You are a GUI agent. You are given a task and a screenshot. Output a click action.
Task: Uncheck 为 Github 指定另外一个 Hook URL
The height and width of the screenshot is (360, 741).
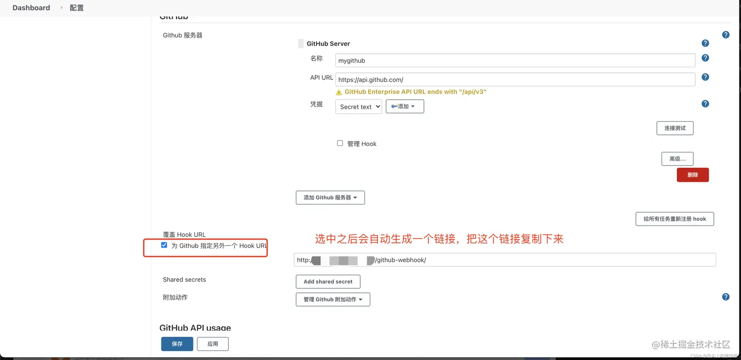(x=164, y=245)
